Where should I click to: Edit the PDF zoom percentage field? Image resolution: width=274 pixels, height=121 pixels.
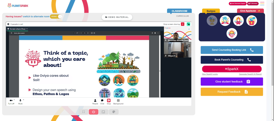[x=85, y=33]
